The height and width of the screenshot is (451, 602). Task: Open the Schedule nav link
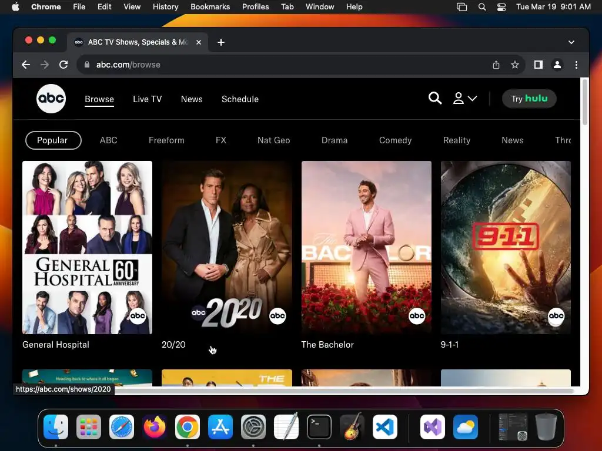[x=240, y=99]
